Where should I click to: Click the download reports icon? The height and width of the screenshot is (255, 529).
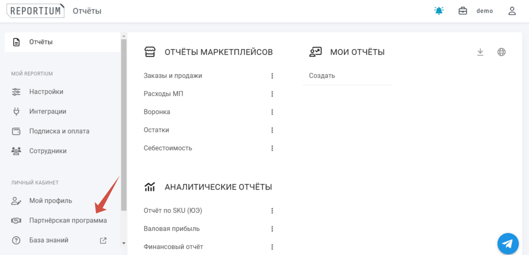480,52
